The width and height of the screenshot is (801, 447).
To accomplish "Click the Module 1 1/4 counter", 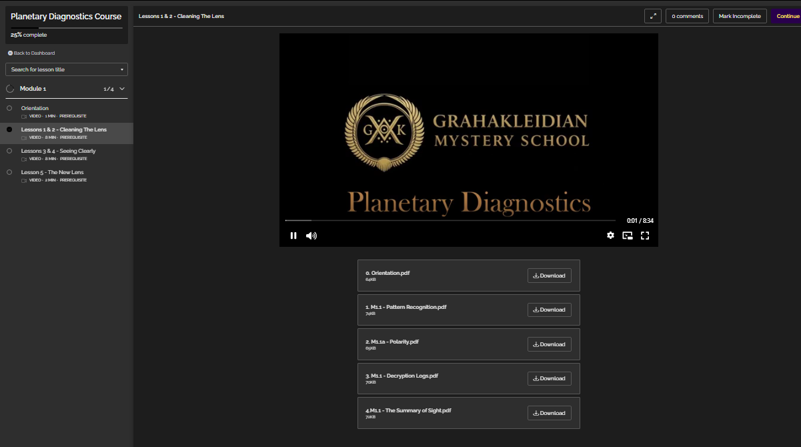I will coord(109,89).
